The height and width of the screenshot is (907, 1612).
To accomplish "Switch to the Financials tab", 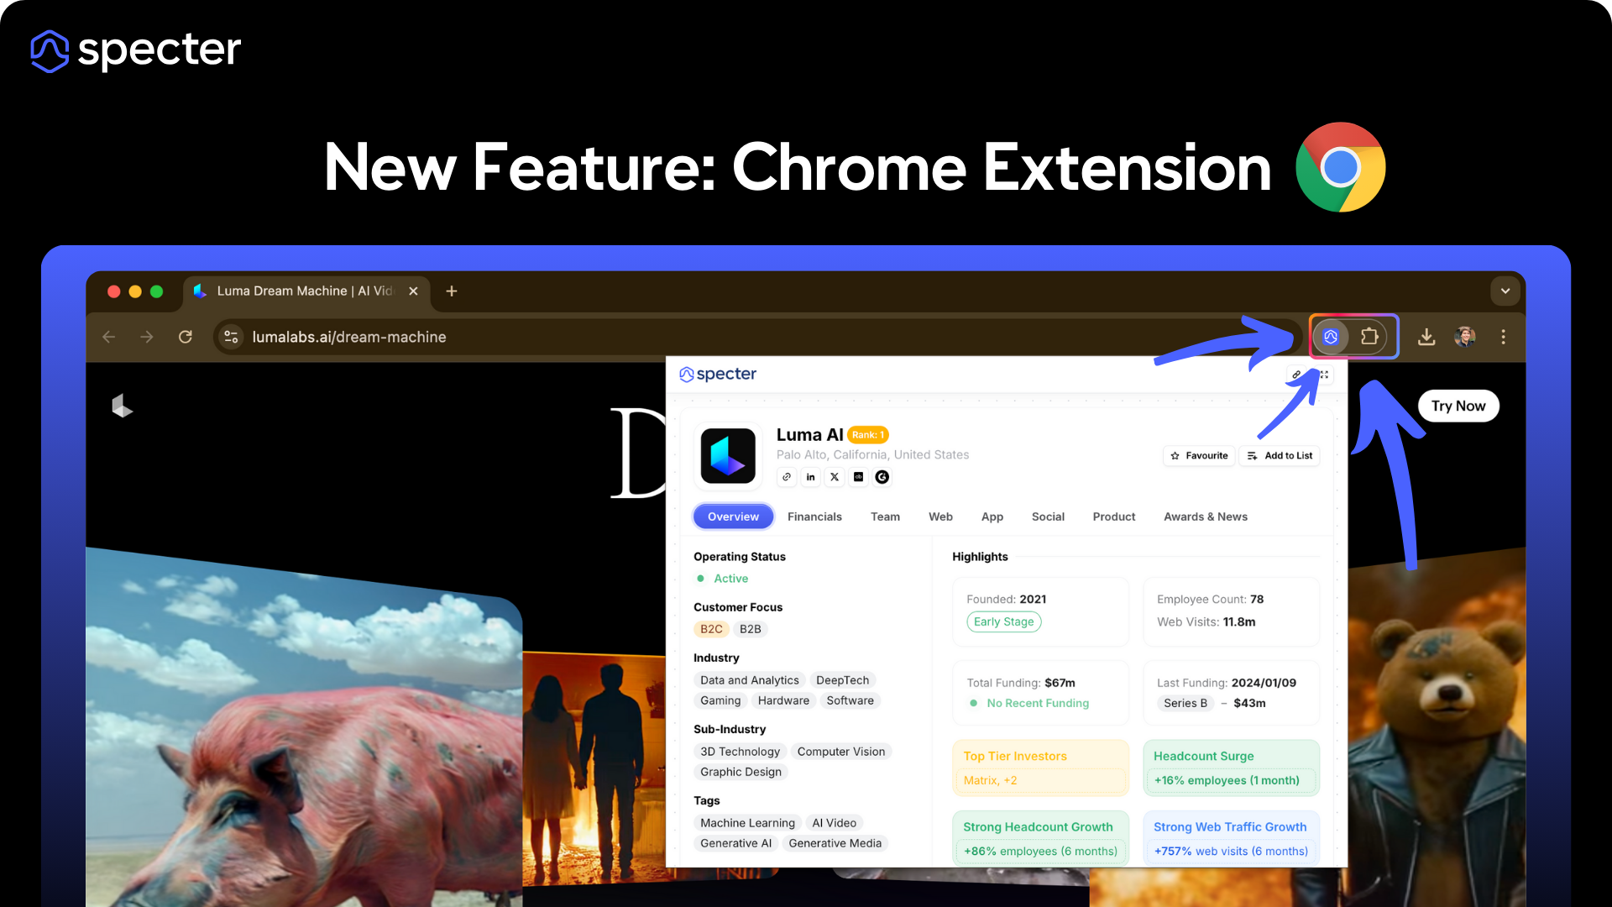I will [814, 516].
